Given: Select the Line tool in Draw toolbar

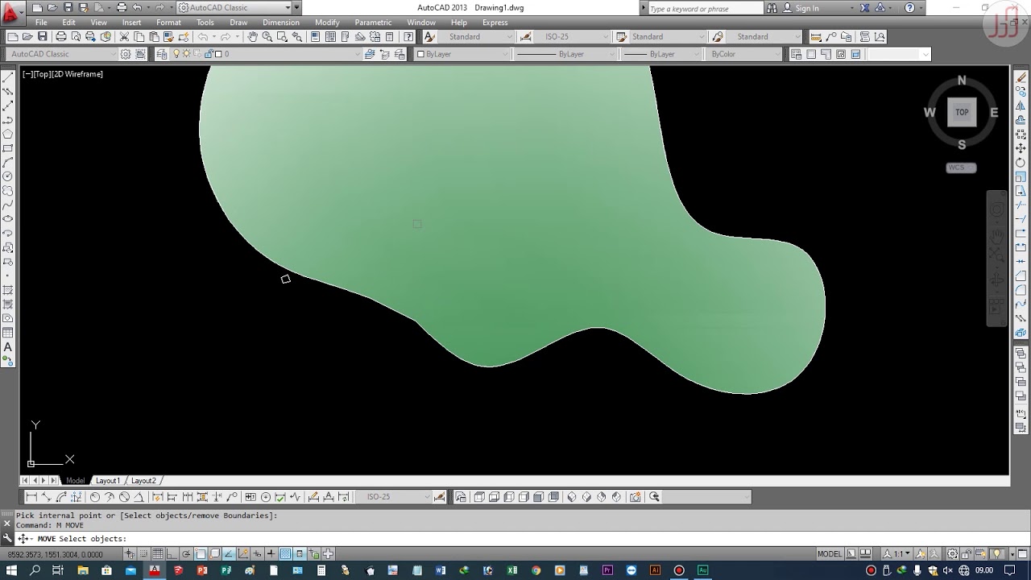Looking at the screenshot, I should pos(7,77).
